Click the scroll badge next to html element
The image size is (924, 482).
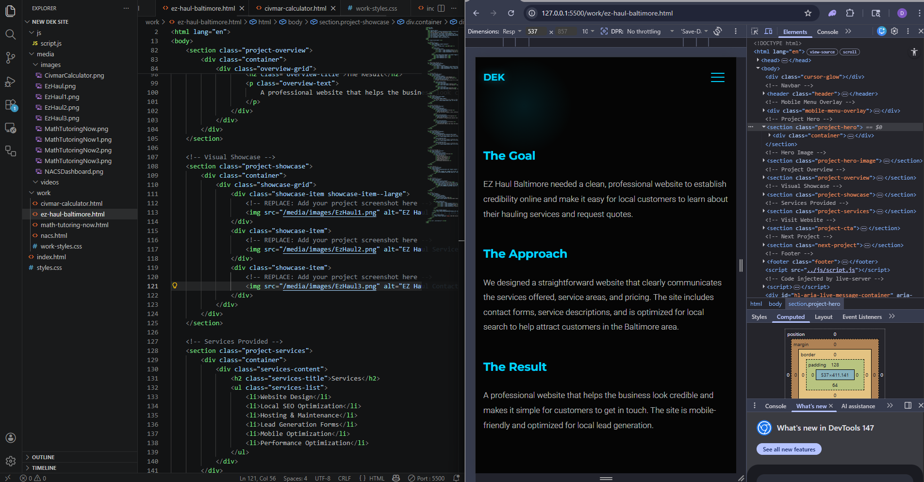click(849, 52)
